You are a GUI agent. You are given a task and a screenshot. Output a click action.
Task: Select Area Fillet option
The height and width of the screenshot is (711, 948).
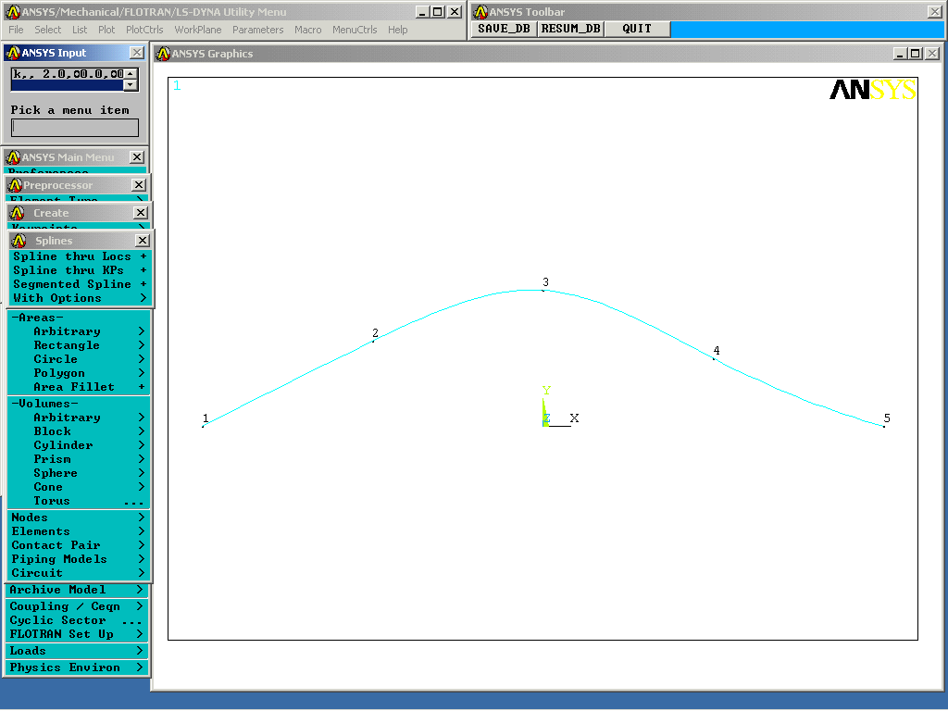(x=79, y=387)
